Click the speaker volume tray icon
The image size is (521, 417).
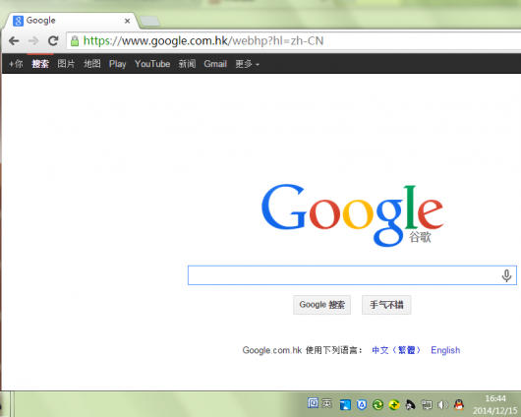(x=442, y=404)
